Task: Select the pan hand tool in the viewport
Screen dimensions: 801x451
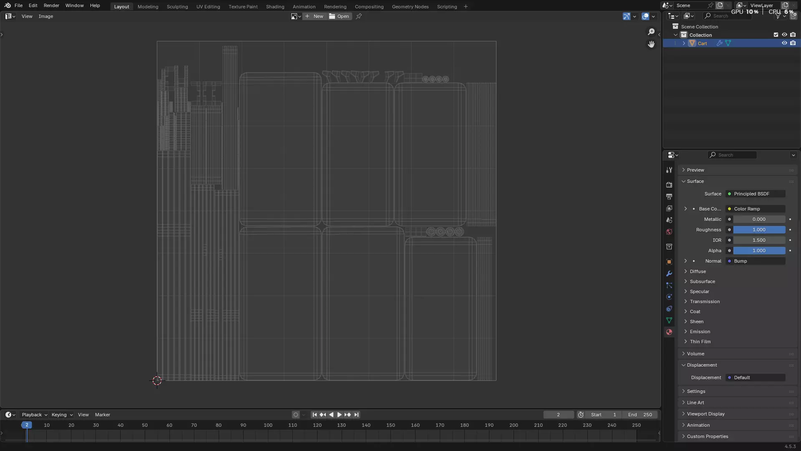Action: point(651,44)
